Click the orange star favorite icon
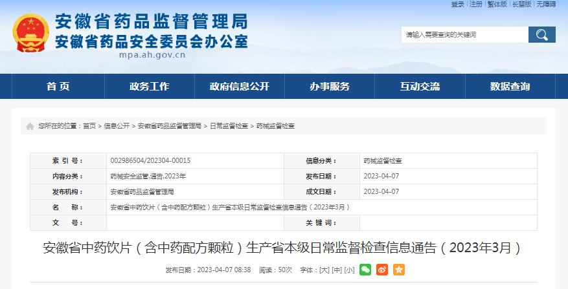Image resolution: width=568 pixels, height=289 pixels. [x=399, y=270]
